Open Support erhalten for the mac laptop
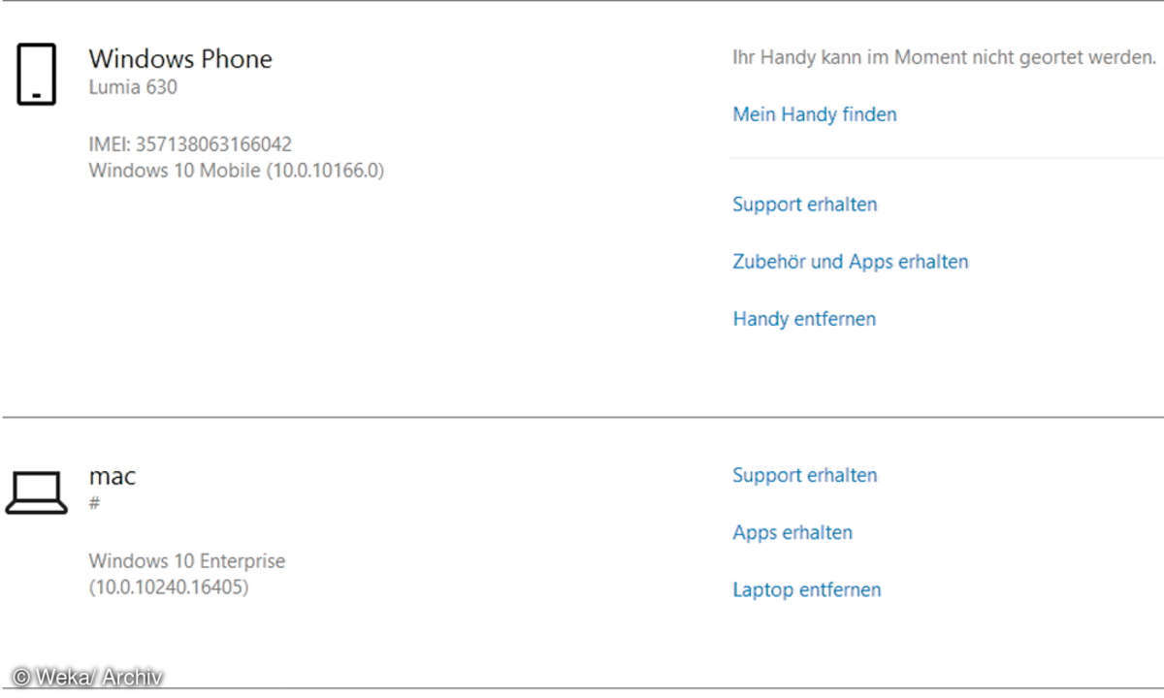 (804, 475)
